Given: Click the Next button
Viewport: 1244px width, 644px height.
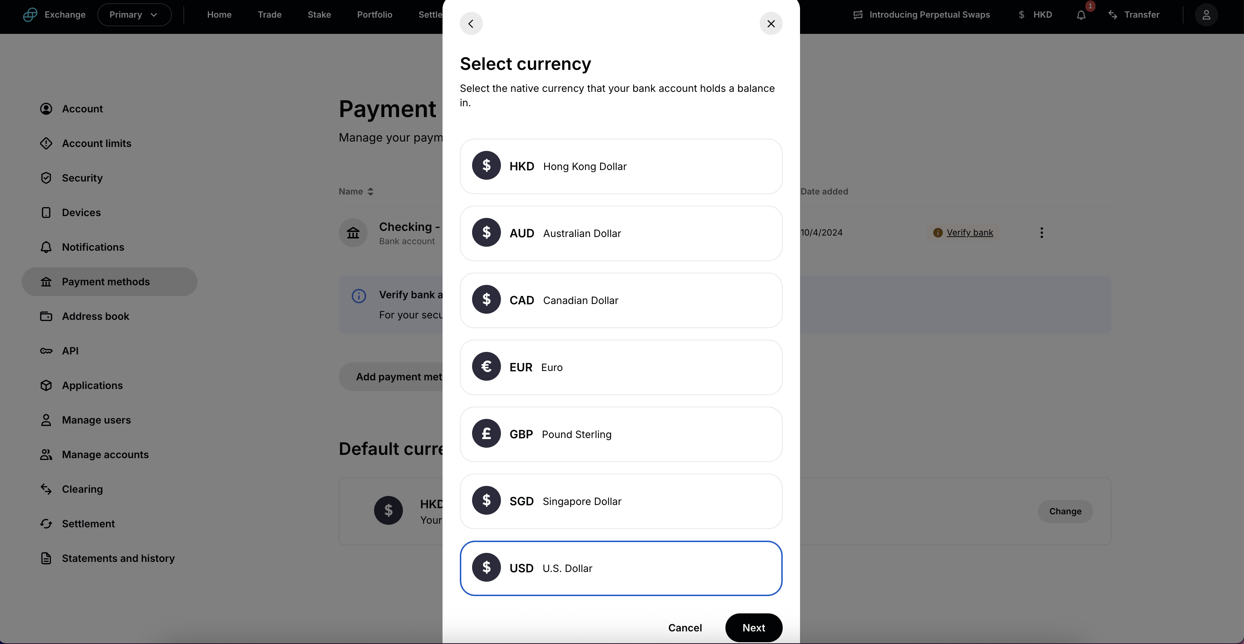Looking at the screenshot, I should [754, 627].
